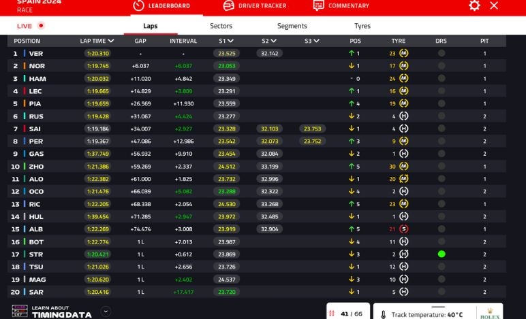Click the hard tyre icon for RUS
Screen dimensions: 526x319
pyautogui.click(x=403, y=116)
